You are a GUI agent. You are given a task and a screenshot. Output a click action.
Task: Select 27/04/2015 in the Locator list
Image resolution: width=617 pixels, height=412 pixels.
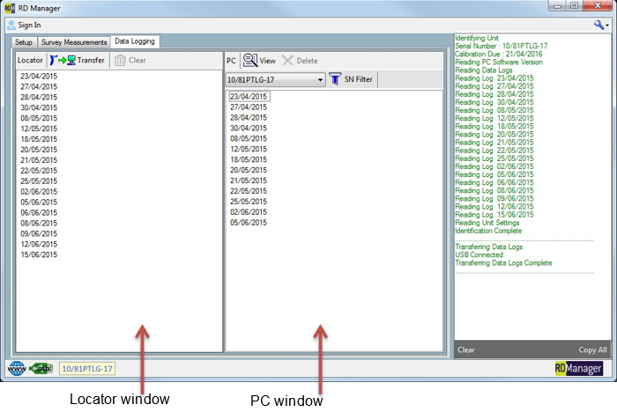(39, 86)
